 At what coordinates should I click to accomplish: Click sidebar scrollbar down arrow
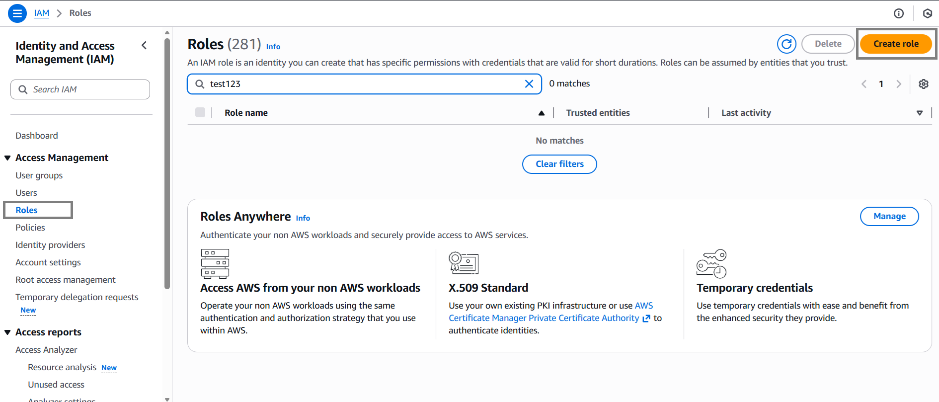pyautogui.click(x=167, y=399)
